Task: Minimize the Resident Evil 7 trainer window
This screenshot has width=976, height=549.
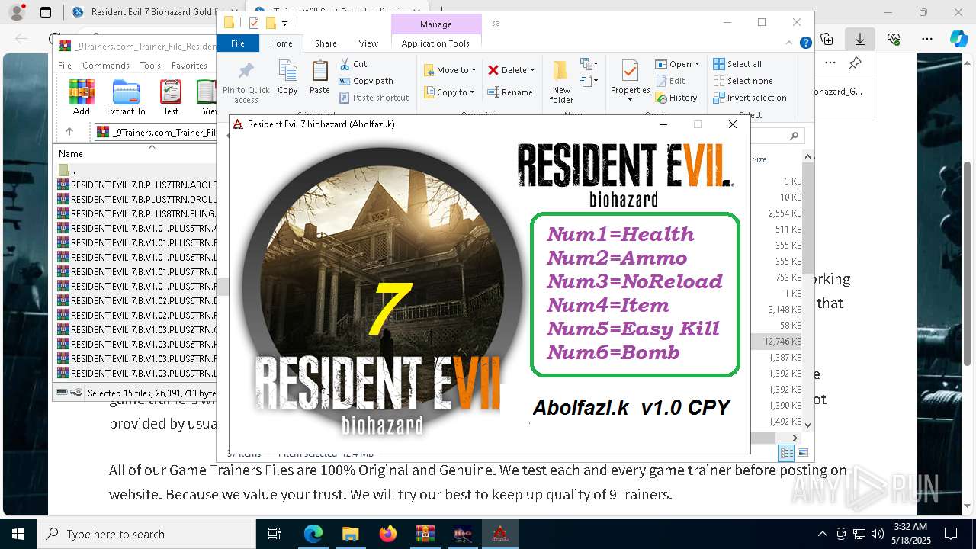Action: coord(663,124)
